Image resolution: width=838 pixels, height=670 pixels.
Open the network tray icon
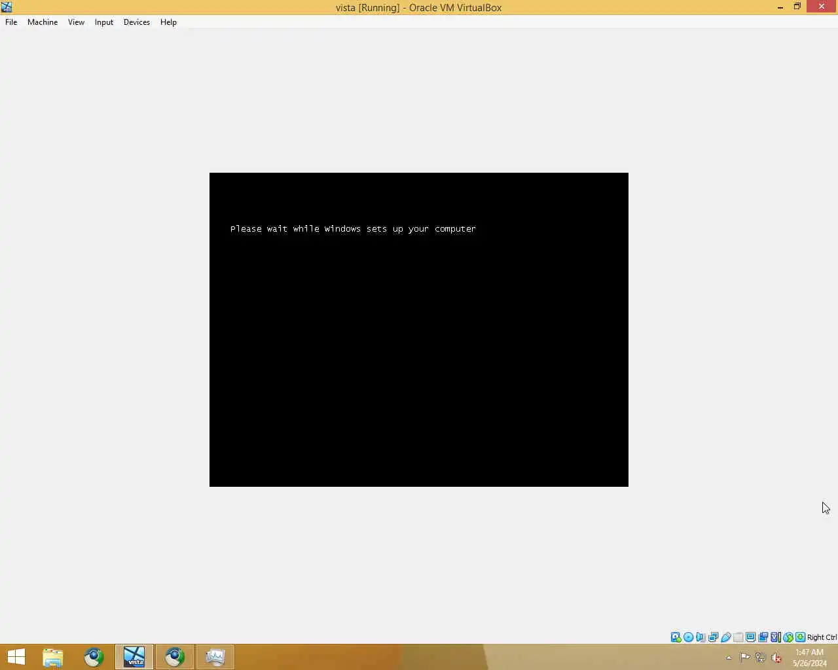[x=761, y=658]
